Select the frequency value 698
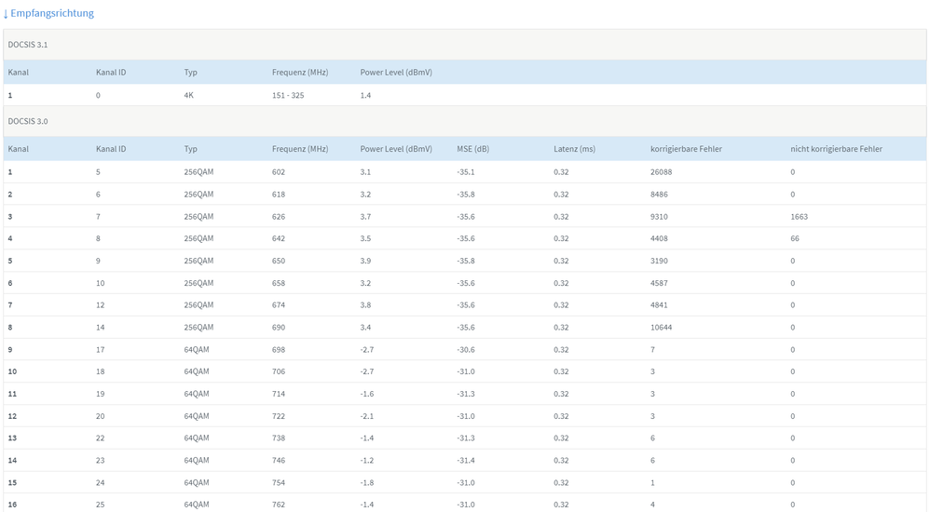Screen dimensions: 930x512 279,350
